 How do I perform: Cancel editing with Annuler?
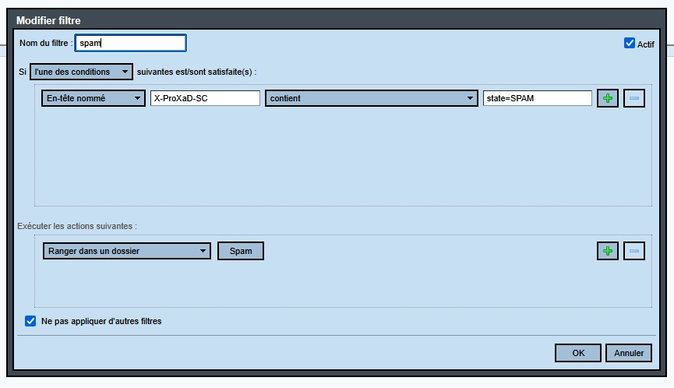(629, 353)
